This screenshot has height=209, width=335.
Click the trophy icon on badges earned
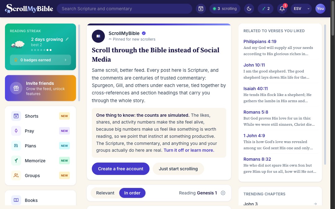(16, 60)
